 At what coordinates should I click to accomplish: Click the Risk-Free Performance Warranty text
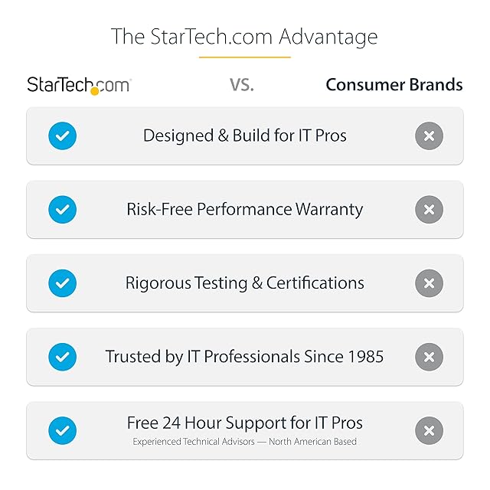pos(245,210)
